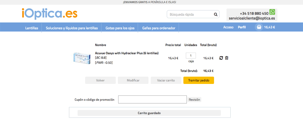Click the Unidades column header
Image resolution: width=303 pixels, height=123 pixels.
tap(191, 45)
